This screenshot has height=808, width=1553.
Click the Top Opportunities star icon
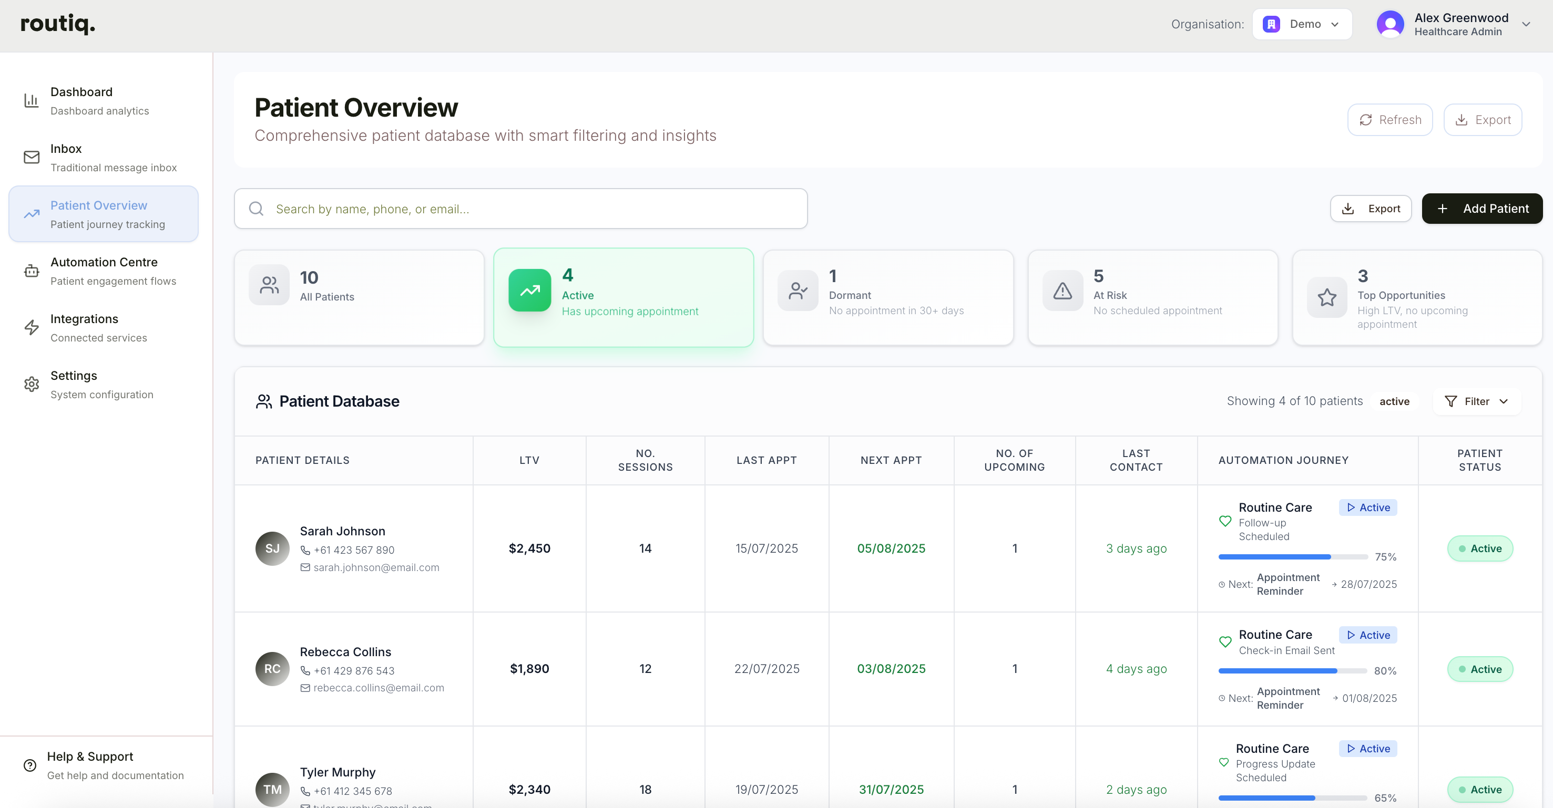pos(1326,297)
